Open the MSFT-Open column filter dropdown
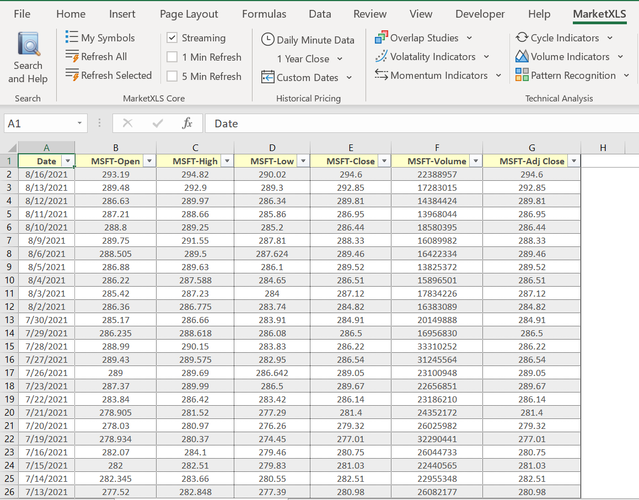 [x=149, y=161]
